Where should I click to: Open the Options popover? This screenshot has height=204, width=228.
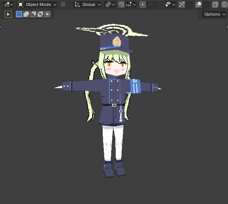tap(214, 14)
